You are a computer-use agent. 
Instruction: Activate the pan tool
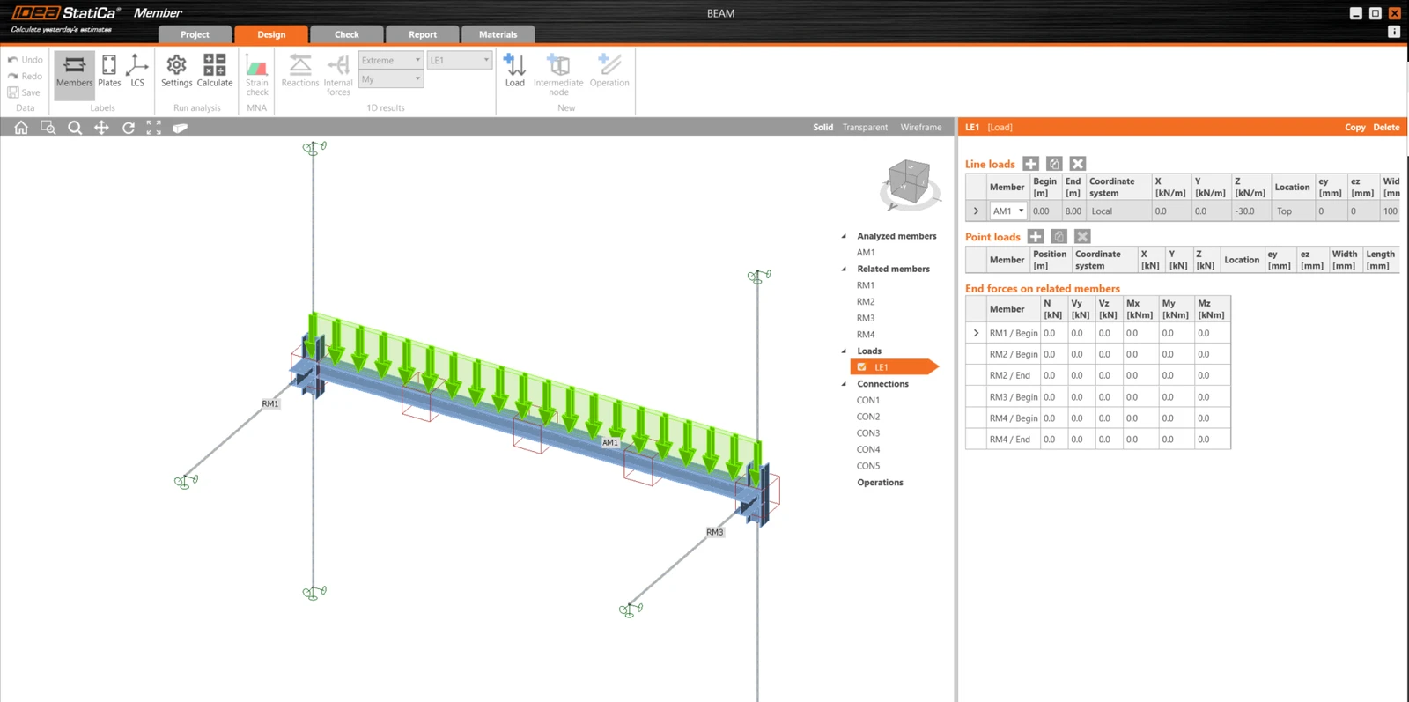(x=101, y=128)
